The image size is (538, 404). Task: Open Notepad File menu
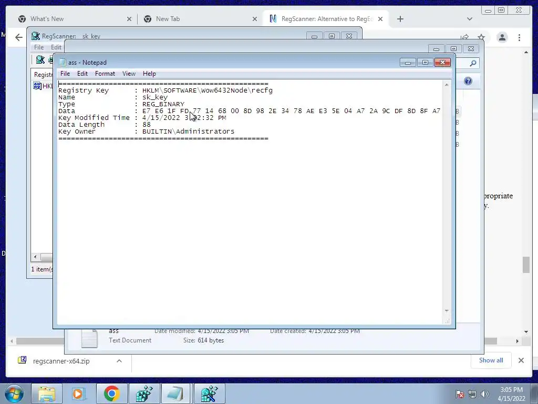point(65,74)
